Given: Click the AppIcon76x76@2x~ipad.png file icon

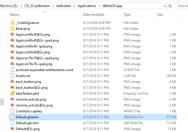Looking at the screenshot, I should coord(12,58).
